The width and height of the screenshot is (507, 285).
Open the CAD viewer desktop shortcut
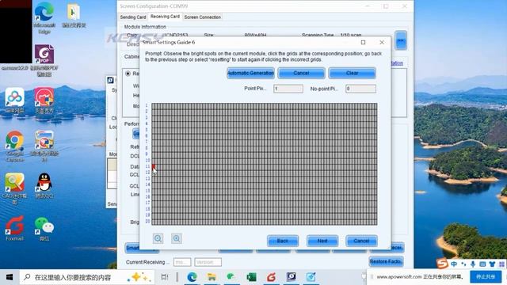pyautogui.click(x=14, y=188)
